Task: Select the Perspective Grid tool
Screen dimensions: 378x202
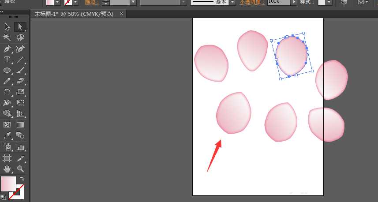Action: [x=20, y=113]
